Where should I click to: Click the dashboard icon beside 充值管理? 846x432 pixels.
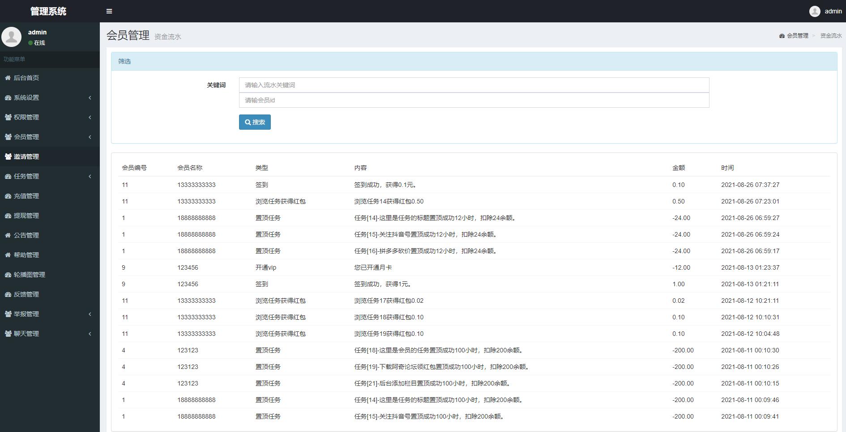(x=8, y=196)
